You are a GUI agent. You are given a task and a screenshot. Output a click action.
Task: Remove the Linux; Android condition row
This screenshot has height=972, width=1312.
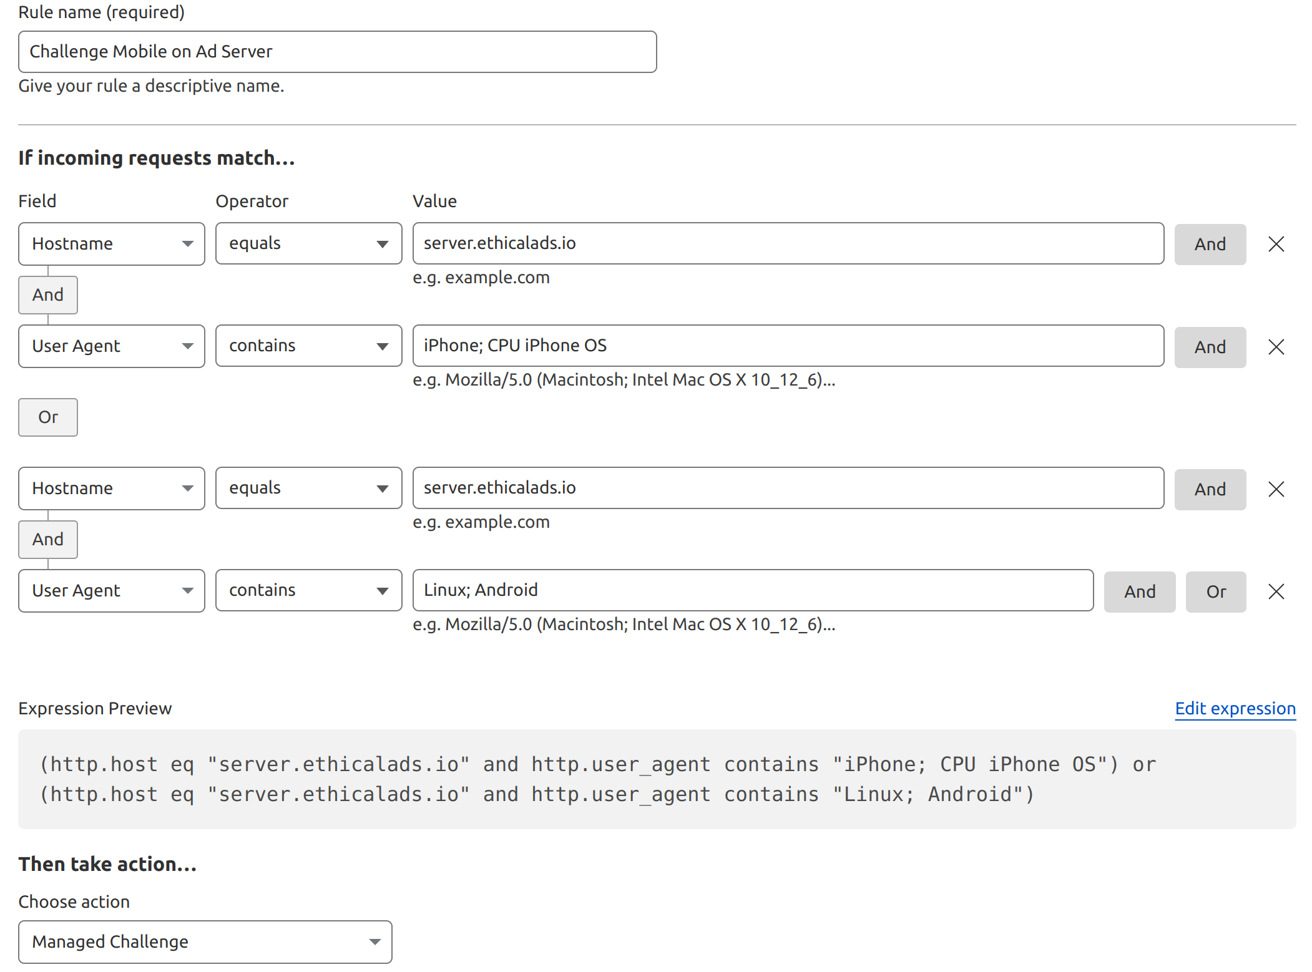click(1276, 591)
